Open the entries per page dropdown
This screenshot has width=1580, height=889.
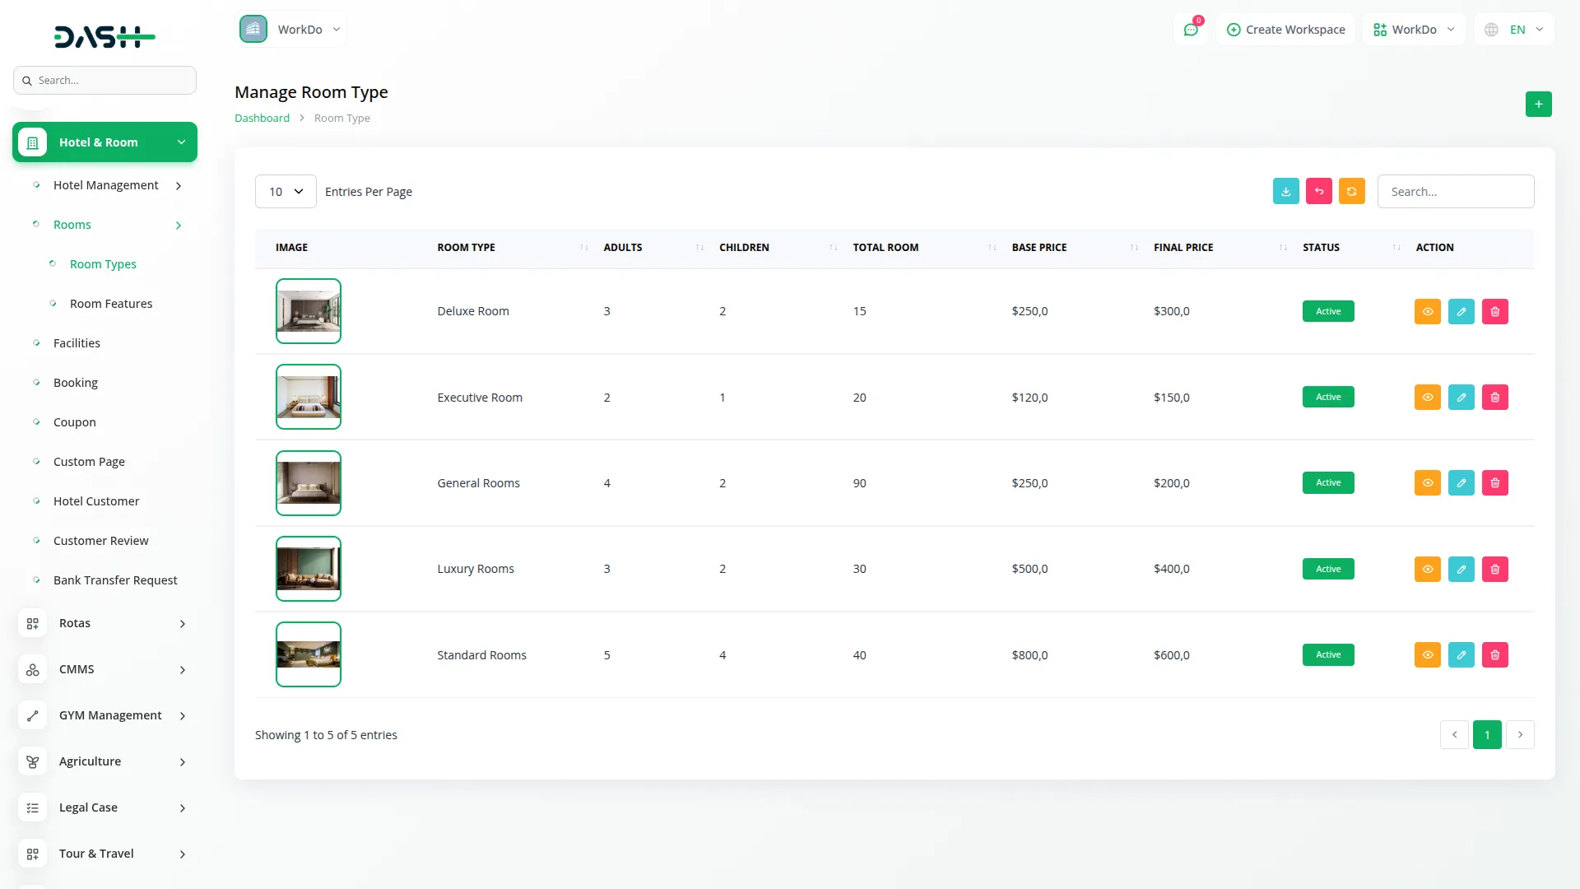click(286, 192)
